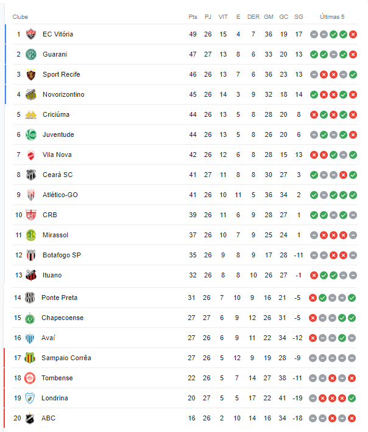This screenshot has width=368, height=432.
Task: Open the Vila Nova team link
Action: click(57, 155)
